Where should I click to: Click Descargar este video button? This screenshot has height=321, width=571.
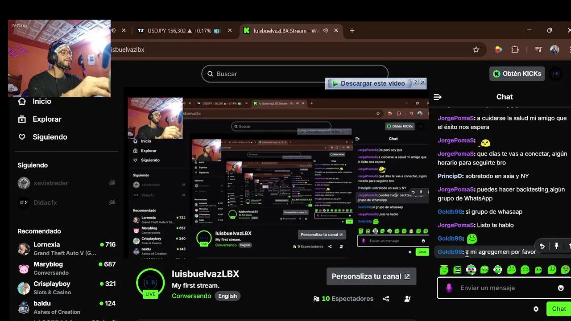click(368, 83)
